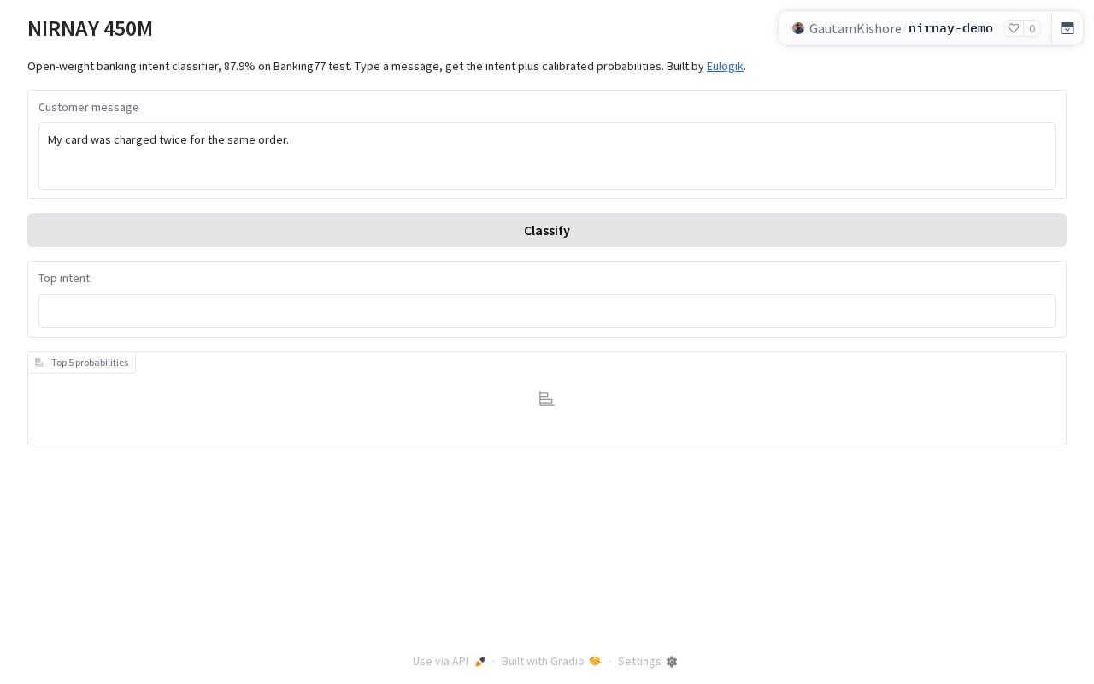
Task: Click the empty chart placeholder icon
Action: pyautogui.click(x=547, y=399)
